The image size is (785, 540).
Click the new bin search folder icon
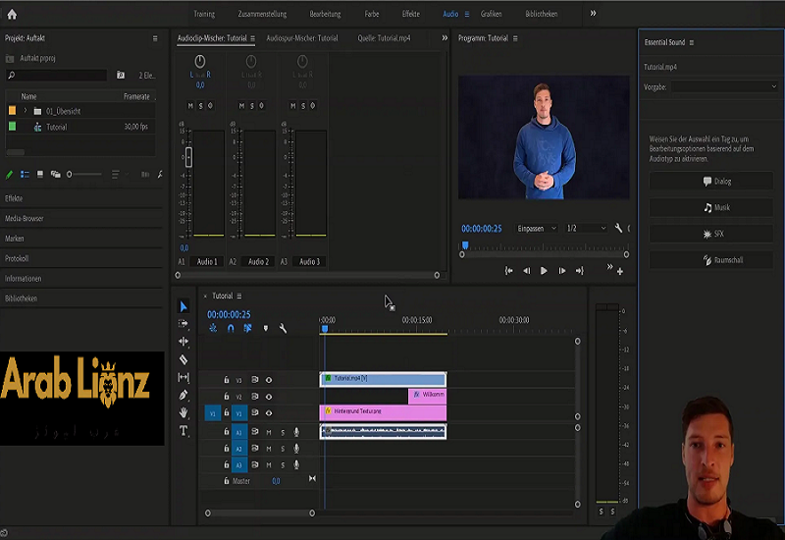point(121,76)
